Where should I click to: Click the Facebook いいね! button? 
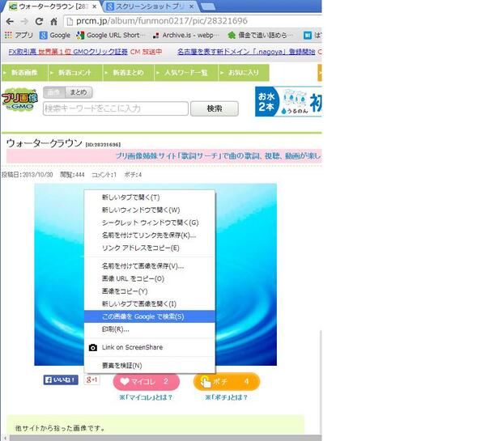(61, 380)
